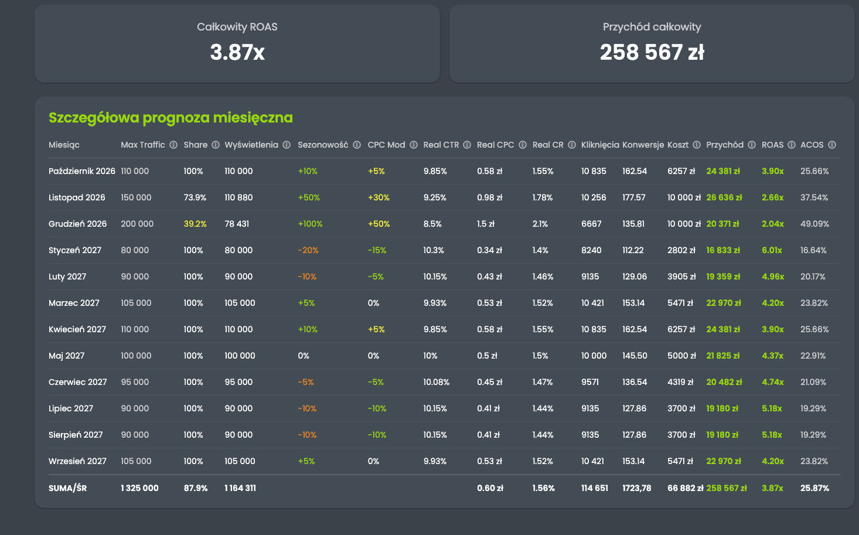The height and width of the screenshot is (535, 859).
Task: Click info icon beside Real CTR
Action: coord(467,145)
